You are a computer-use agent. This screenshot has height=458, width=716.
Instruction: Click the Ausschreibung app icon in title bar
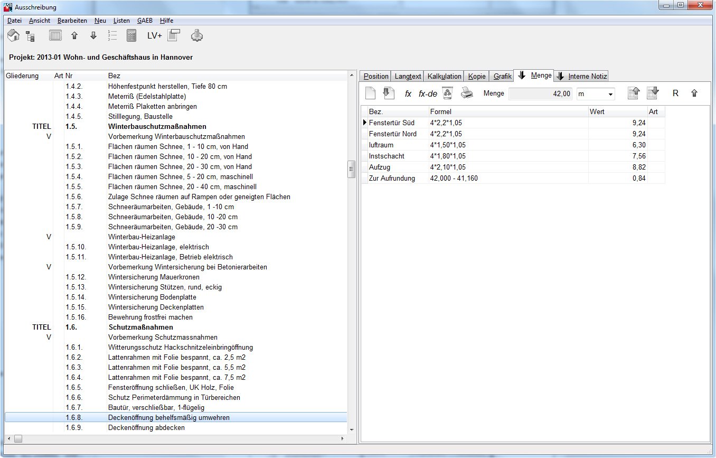click(8, 7)
